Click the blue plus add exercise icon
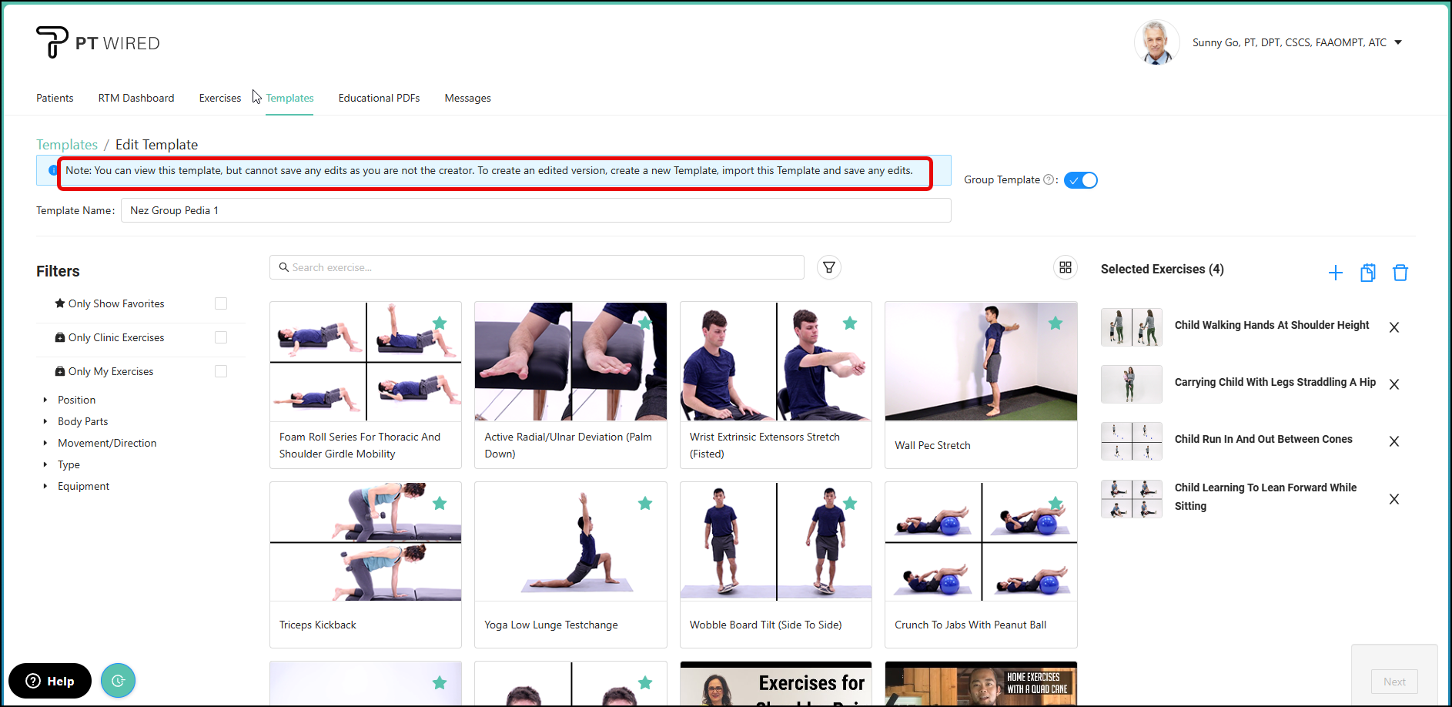The height and width of the screenshot is (707, 1452). (1335, 273)
